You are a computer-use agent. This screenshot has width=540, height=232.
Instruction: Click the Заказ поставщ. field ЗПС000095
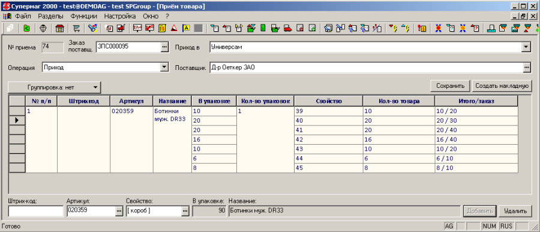pos(128,47)
